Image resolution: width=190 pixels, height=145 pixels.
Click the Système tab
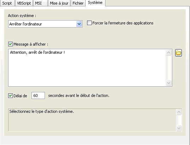coord(95,3)
